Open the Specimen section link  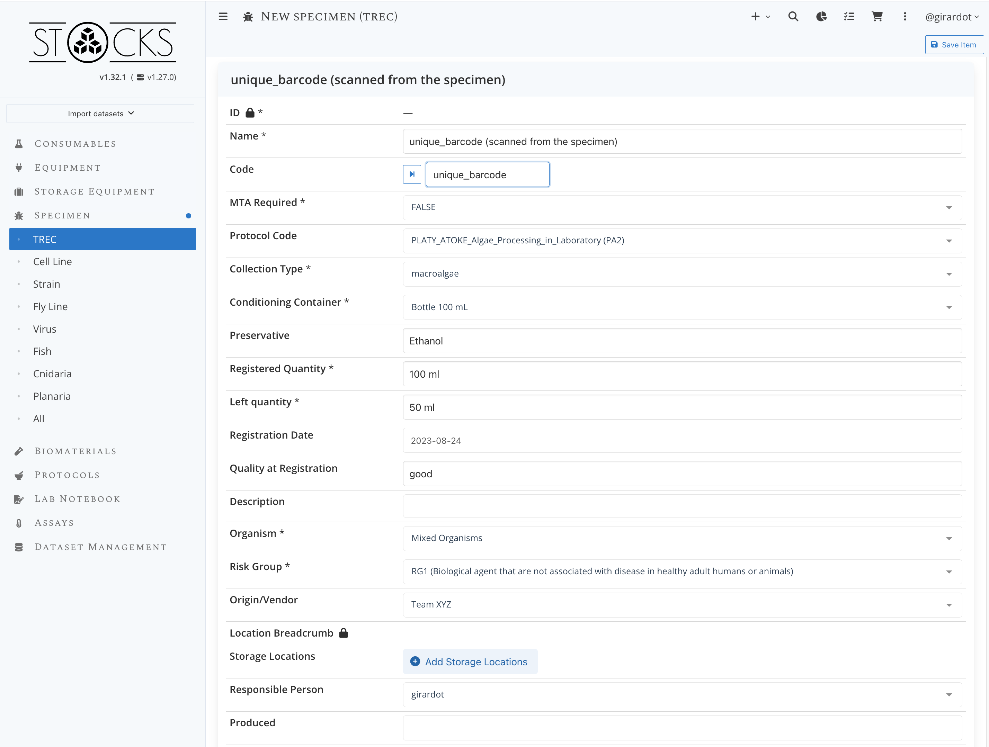click(x=62, y=215)
